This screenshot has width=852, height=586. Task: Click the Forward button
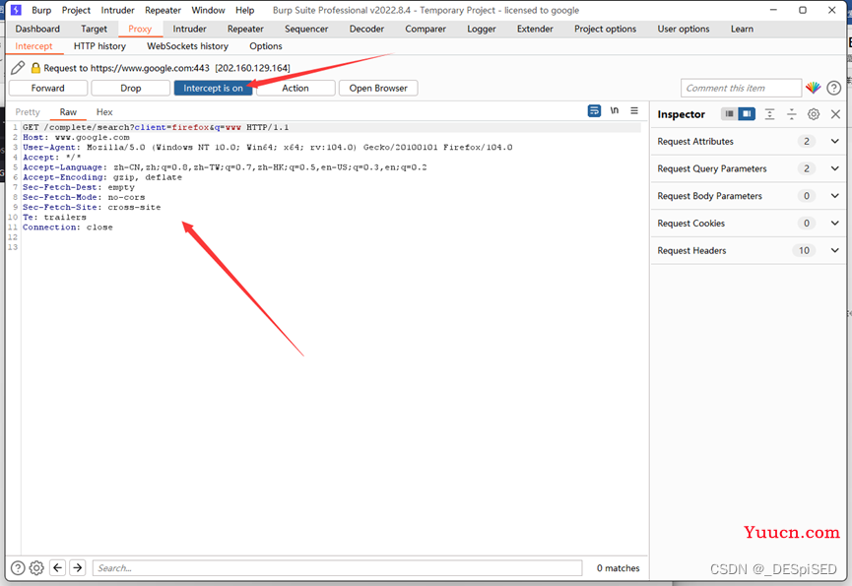coord(48,88)
